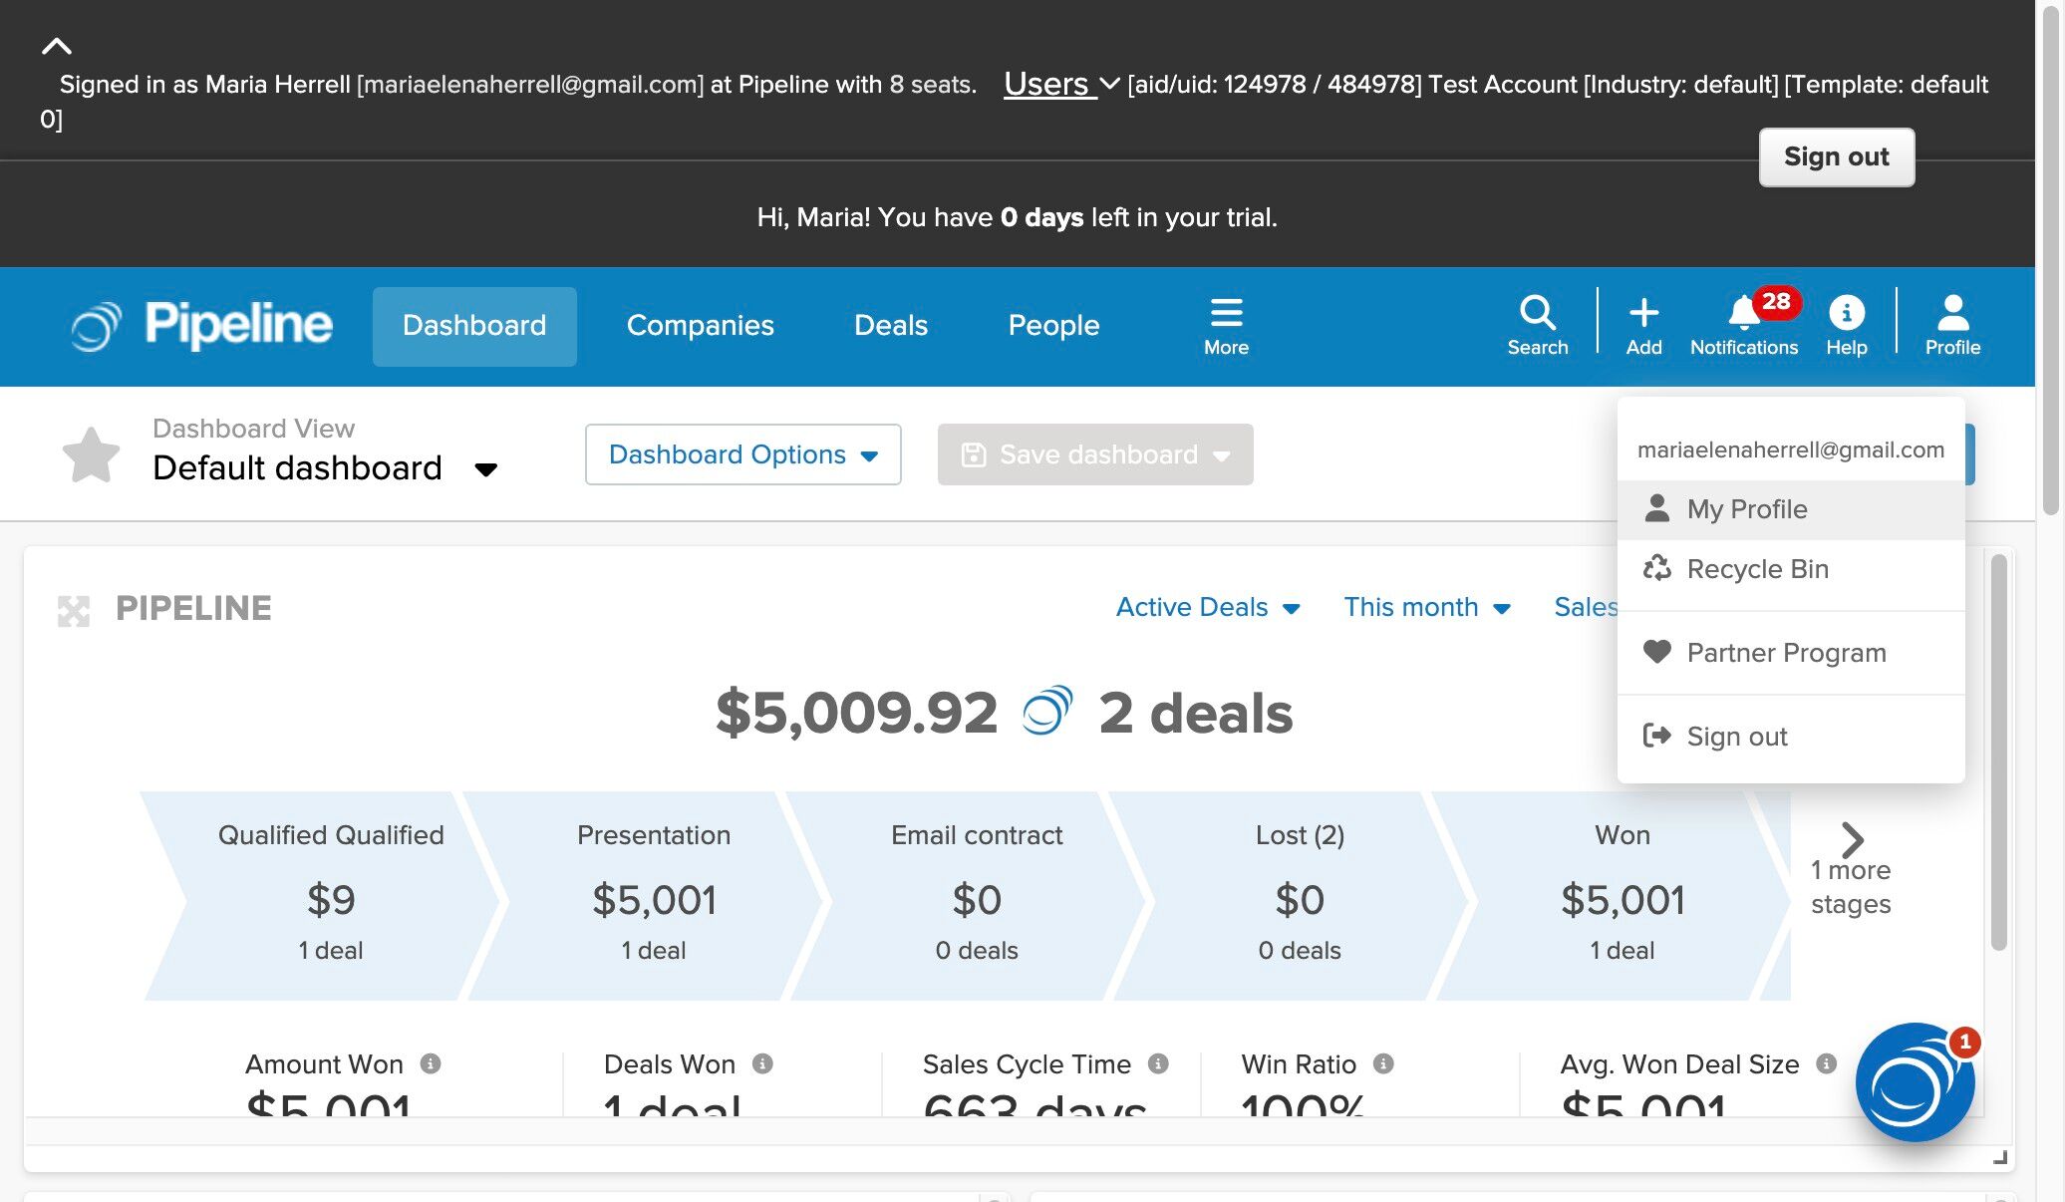Screen dimensions: 2065x1202
Task: Click the Search magnifier icon
Action: pos(1537,313)
